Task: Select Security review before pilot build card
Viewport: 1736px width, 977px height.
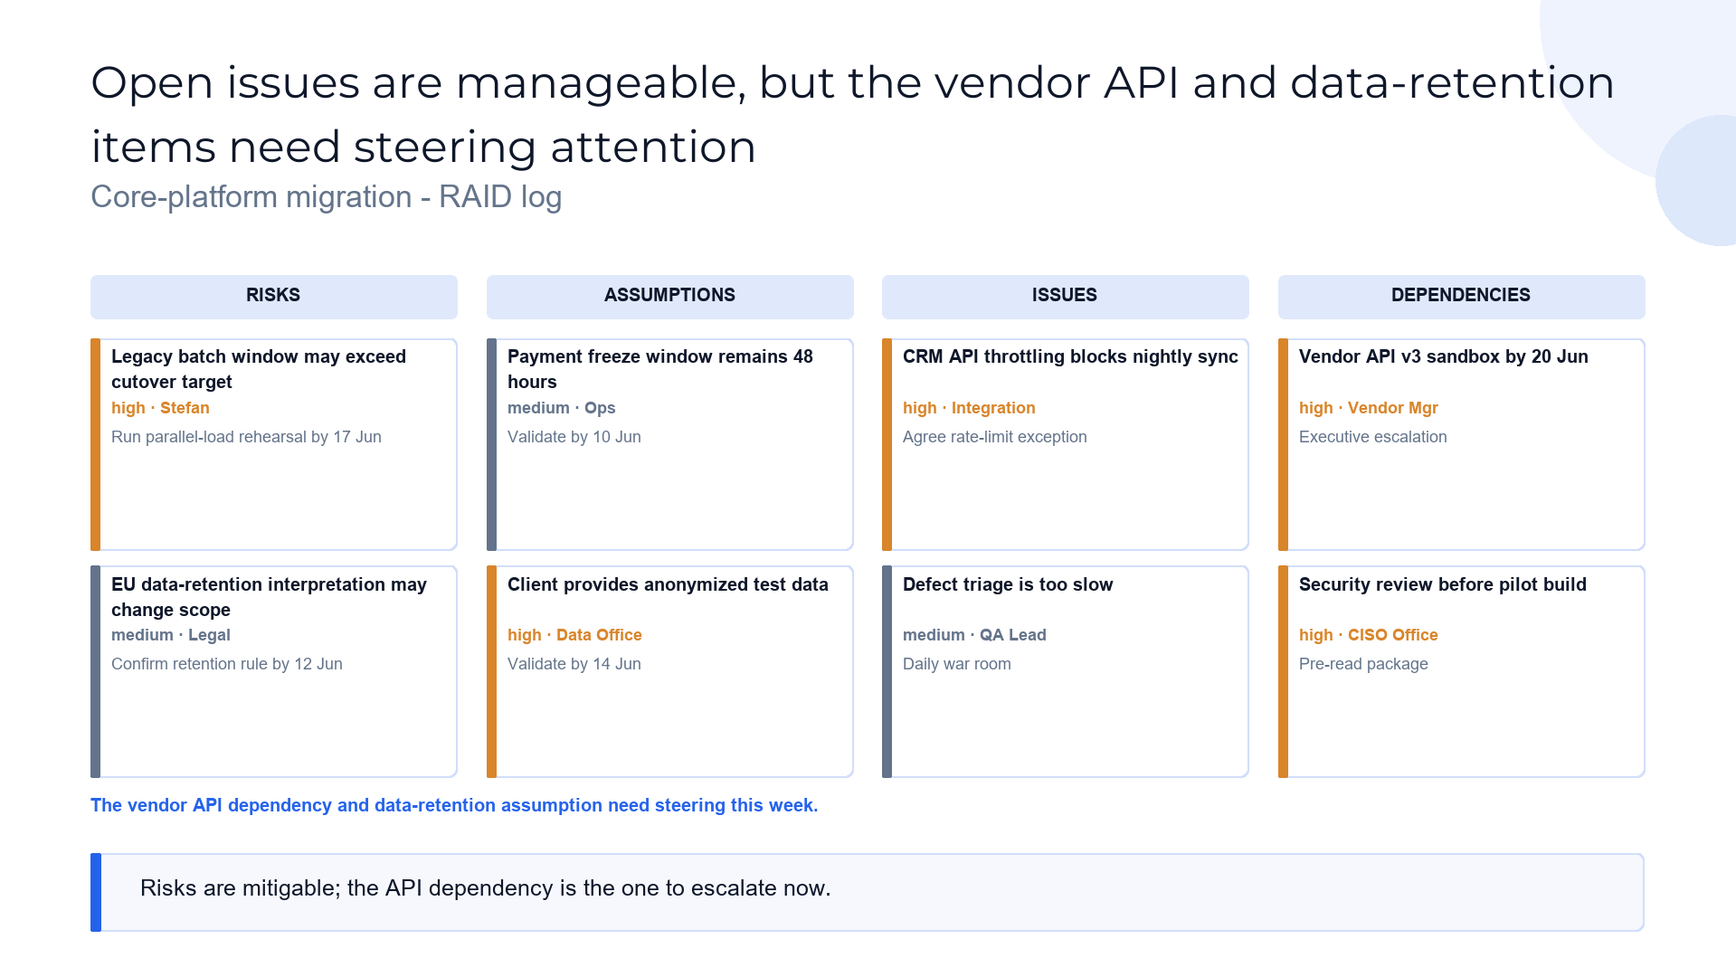Action: tap(1461, 671)
